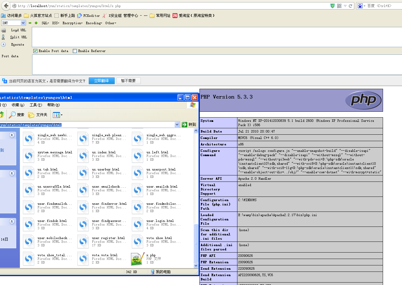Click into the HackBar URL text area
This screenshot has width=402, height=285.
click(x=217, y=37)
